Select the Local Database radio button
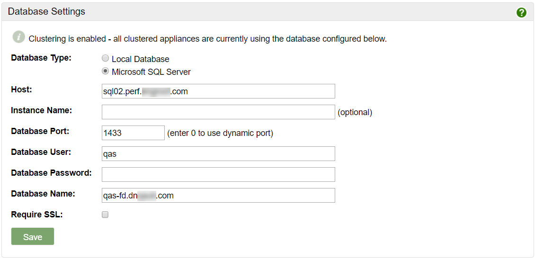 tap(106, 58)
